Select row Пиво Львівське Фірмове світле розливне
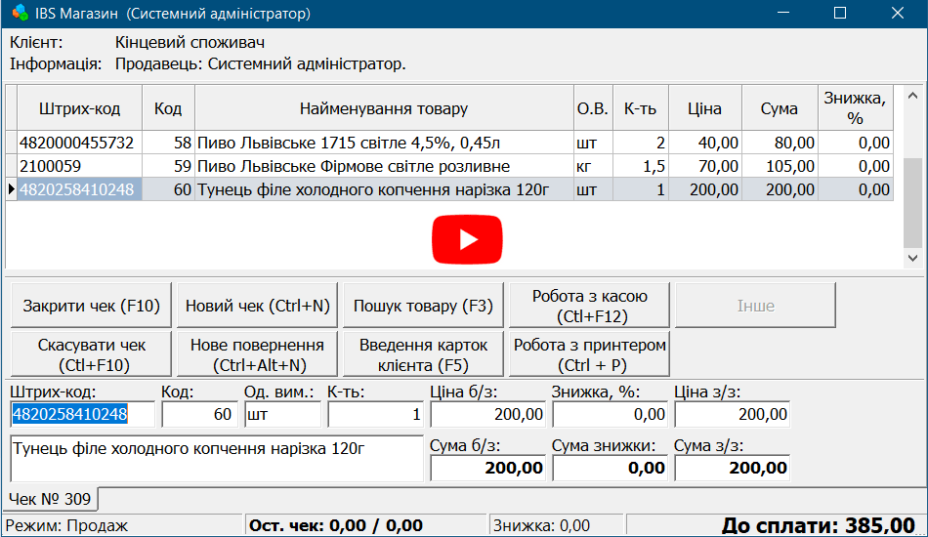 click(384, 166)
